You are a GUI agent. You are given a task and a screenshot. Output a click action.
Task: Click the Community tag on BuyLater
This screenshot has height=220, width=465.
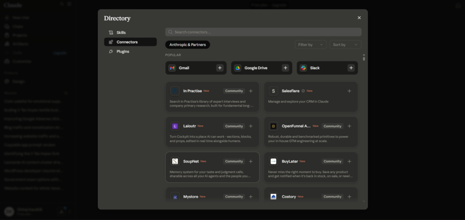click(x=332, y=161)
